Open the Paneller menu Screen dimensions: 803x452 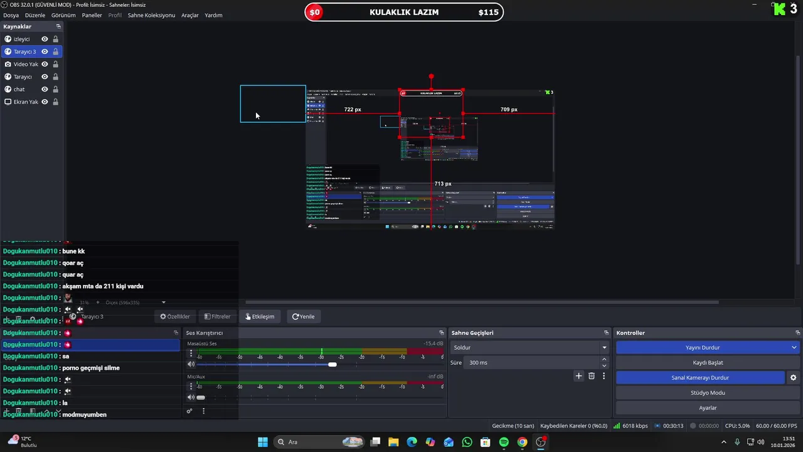coord(92,15)
